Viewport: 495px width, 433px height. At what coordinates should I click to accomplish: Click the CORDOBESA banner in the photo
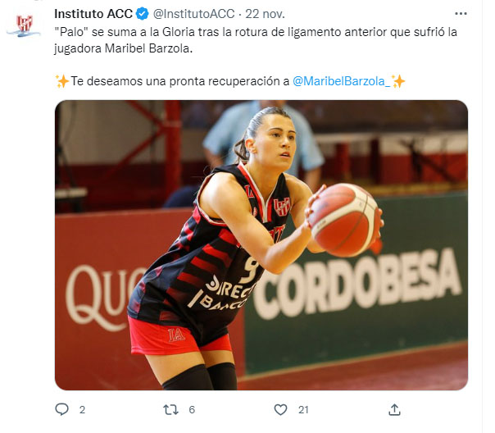(x=356, y=283)
